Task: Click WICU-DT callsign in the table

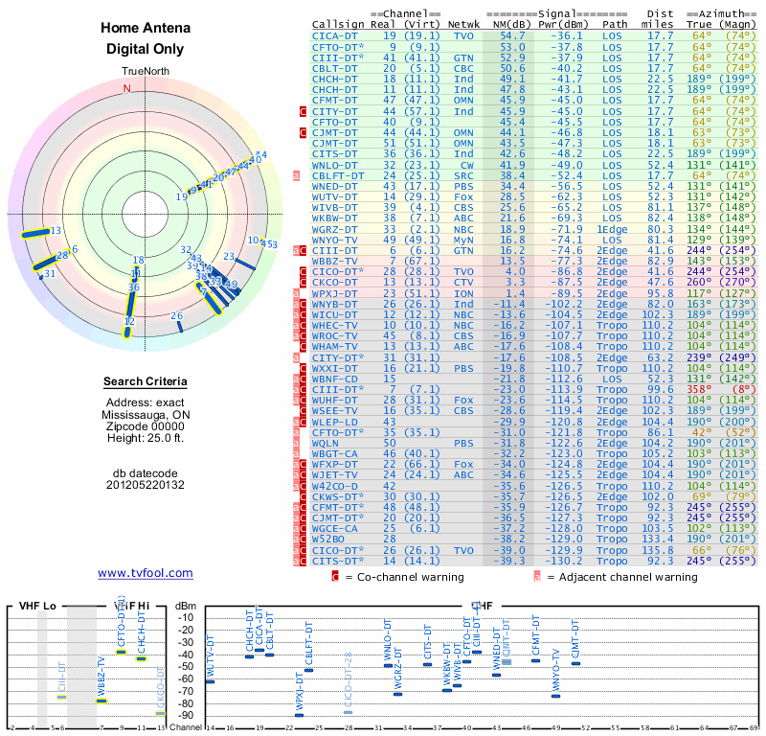Action: pos(334,315)
